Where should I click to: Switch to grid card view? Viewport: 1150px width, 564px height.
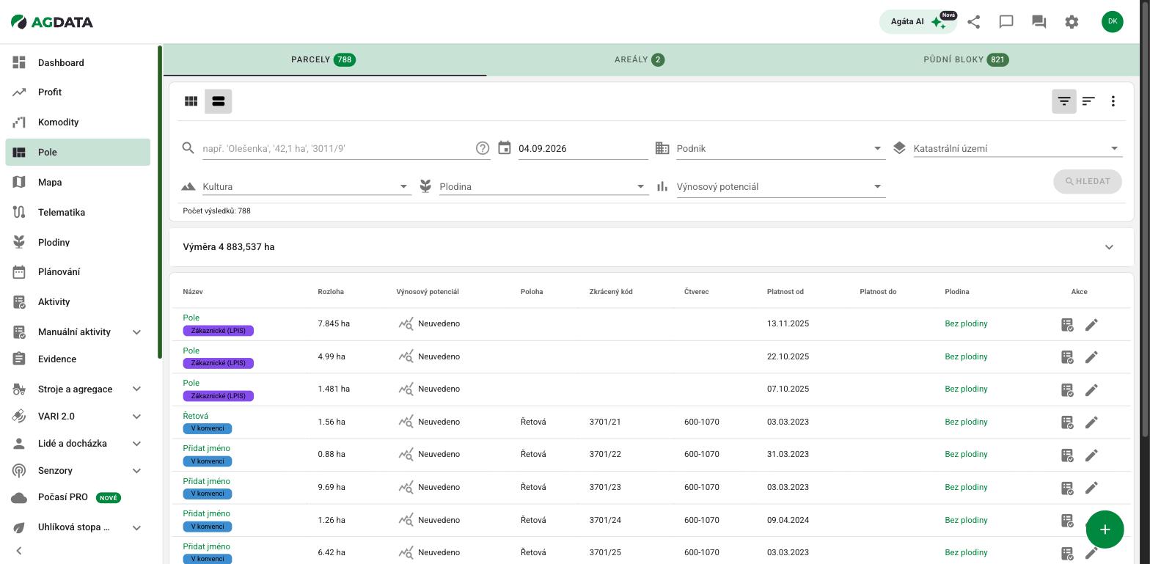point(191,101)
